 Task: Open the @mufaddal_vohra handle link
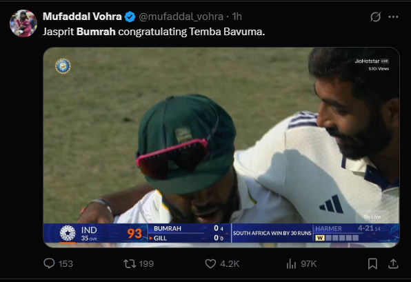pos(181,17)
